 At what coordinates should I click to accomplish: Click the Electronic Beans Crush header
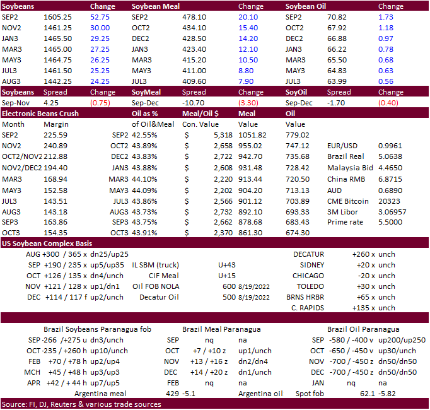[40, 114]
